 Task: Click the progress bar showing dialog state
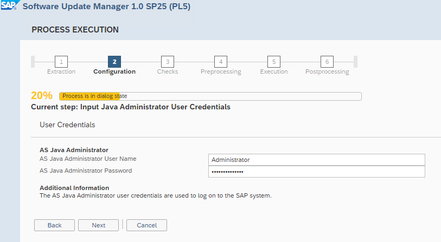(x=210, y=96)
